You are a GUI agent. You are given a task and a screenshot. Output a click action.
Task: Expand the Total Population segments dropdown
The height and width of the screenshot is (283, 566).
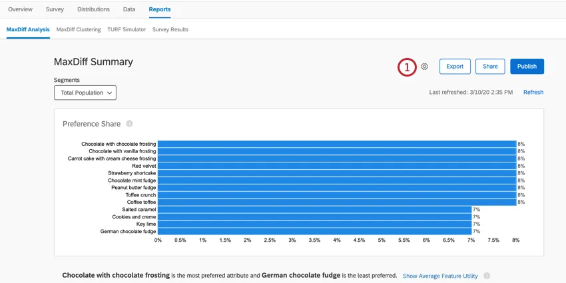tap(85, 93)
